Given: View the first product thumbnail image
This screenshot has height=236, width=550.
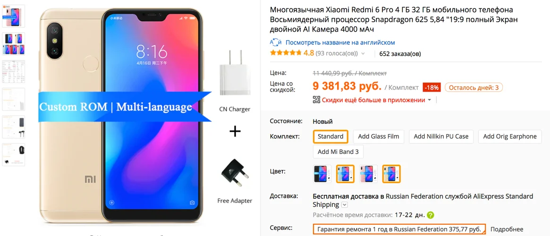Looking at the screenshot, I should [14, 16].
